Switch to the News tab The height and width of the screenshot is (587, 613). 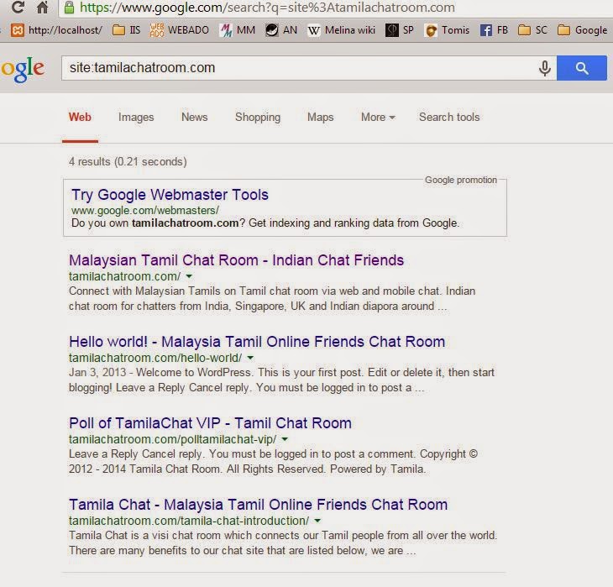tap(194, 117)
